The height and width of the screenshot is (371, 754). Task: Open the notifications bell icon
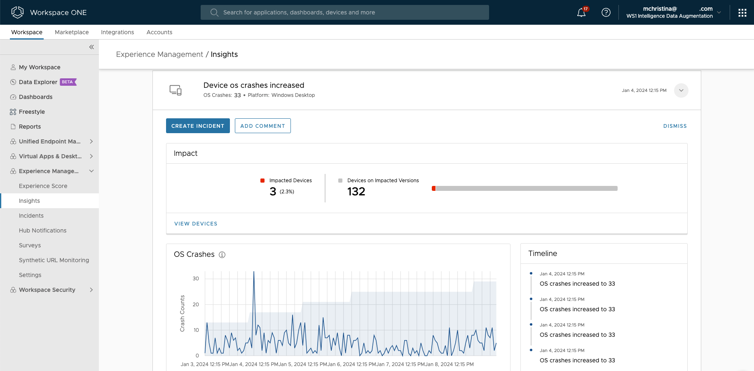tap(581, 13)
